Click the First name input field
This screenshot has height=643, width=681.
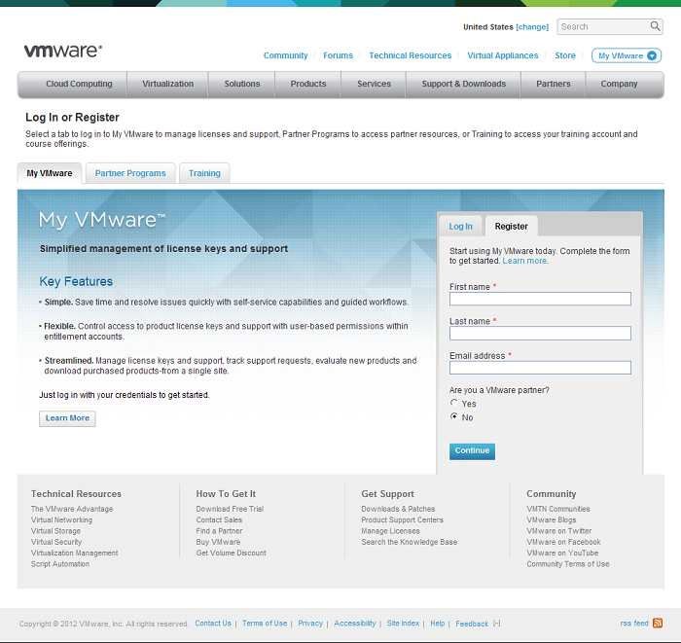point(540,300)
